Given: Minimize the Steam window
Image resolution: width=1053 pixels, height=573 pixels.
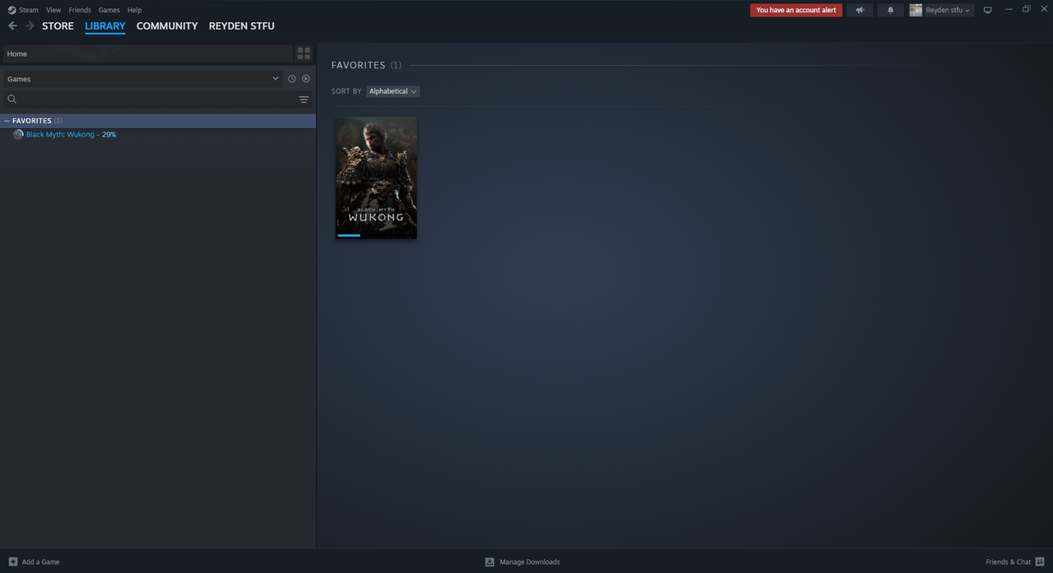Looking at the screenshot, I should click(x=1009, y=9).
